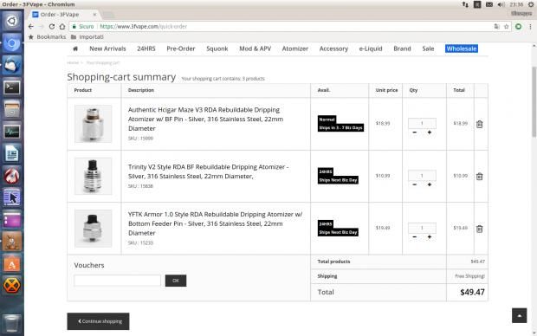Click the quantity field for Hcigar Maze V3
Viewport: 537px width, 336px height.
pyautogui.click(x=422, y=123)
